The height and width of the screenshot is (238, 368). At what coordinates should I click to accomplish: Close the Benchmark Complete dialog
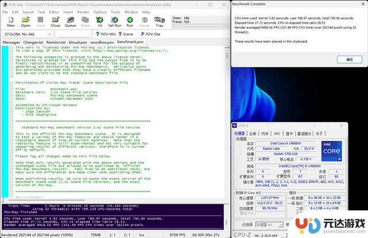[x=363, y=4]
